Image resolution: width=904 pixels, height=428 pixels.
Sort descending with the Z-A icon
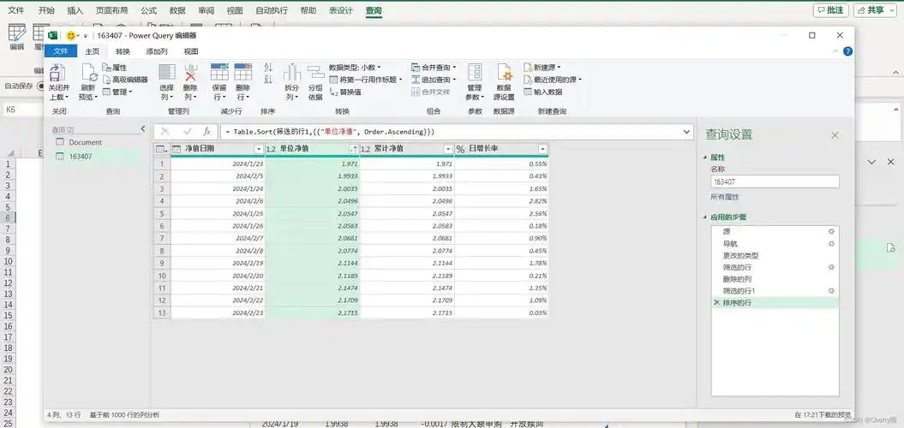coord(268,79)
